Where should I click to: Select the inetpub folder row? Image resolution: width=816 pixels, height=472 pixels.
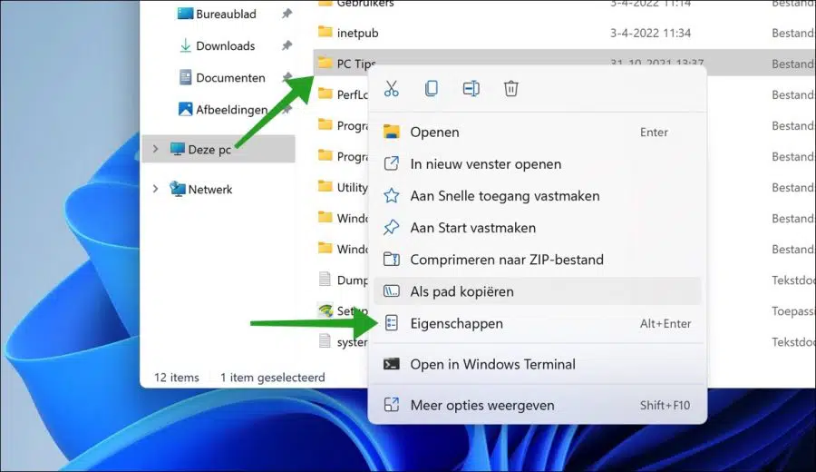pyautogui.click(x=565, y=33)
